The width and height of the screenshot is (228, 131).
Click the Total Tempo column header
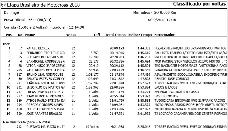point(115,35)
